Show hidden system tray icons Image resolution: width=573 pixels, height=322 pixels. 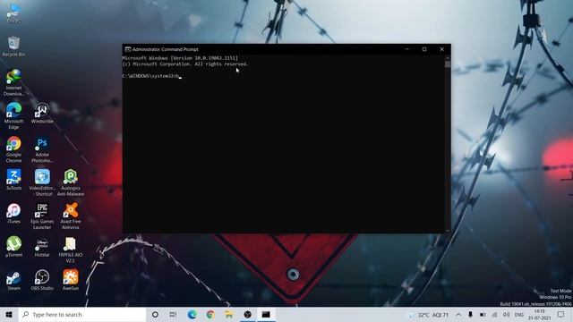[x=458, y=315]
